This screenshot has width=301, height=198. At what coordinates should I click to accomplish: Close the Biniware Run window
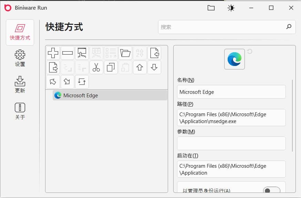291,8
